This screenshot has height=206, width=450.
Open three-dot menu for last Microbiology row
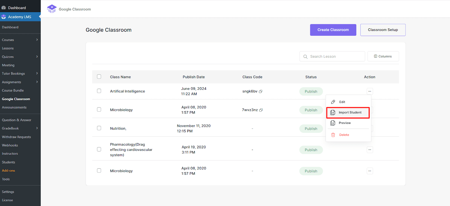[370, 171]
